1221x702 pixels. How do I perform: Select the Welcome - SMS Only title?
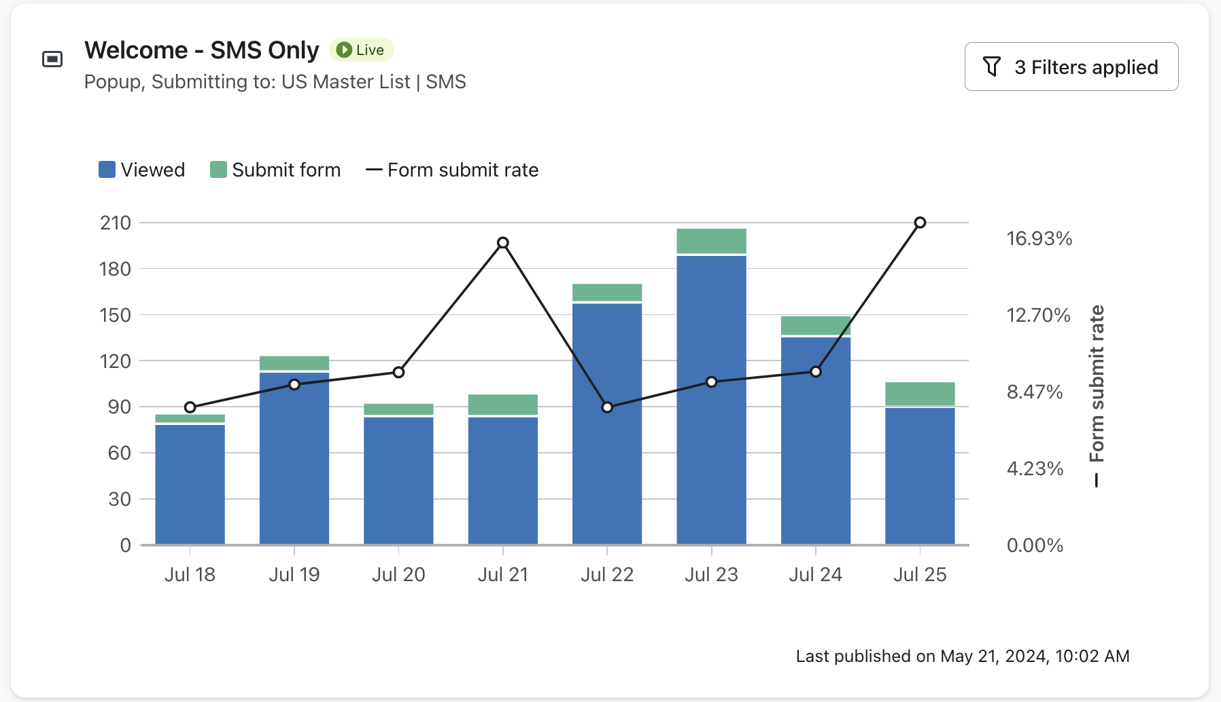click(x=201, y=49)
